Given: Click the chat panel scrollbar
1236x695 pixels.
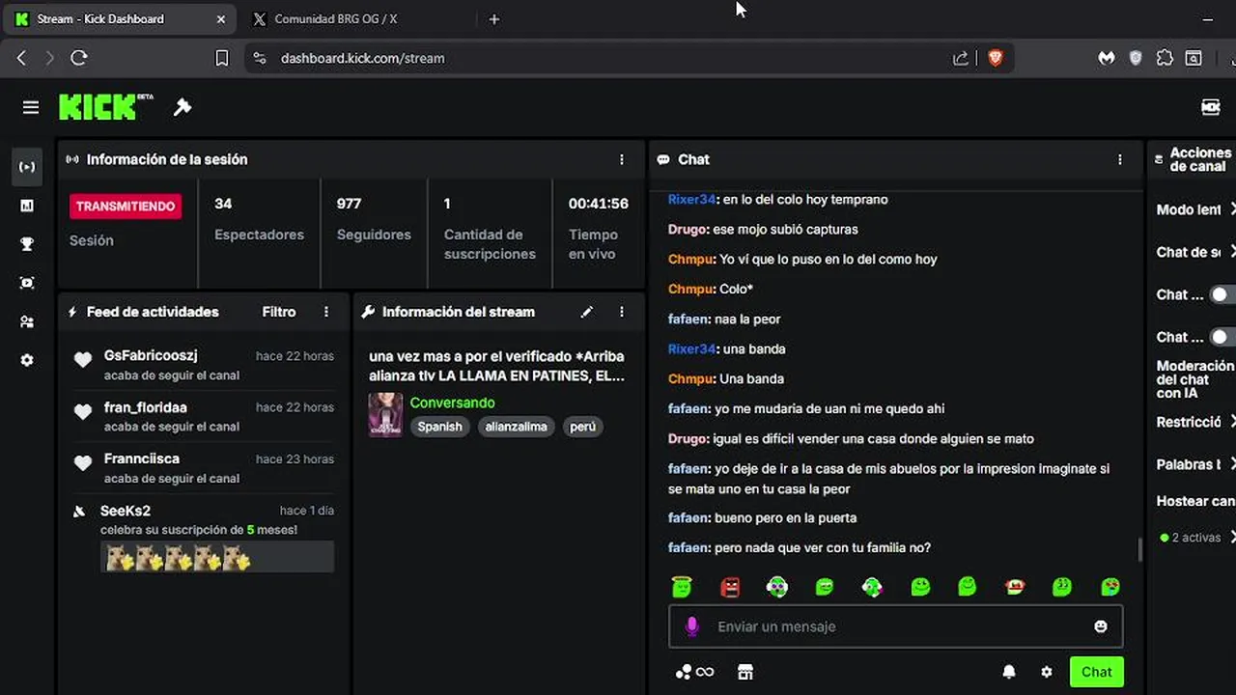Looking at the screenshot, I should (x=1140, y=549).
